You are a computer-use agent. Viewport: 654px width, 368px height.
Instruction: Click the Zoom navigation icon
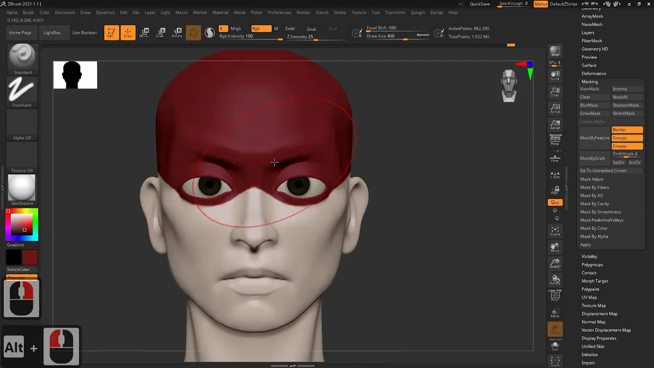tap(555, 92)
